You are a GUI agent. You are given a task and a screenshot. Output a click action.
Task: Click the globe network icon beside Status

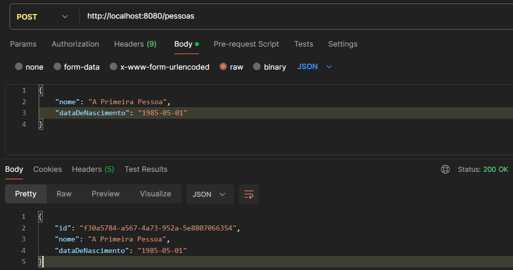[x=445, y=169]
